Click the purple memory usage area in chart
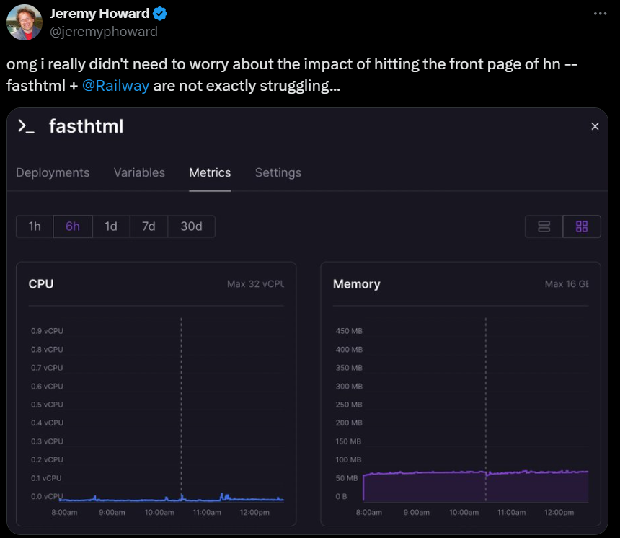Image resolution: width=620 pixels, height=538 pixels. click(476, 488)
